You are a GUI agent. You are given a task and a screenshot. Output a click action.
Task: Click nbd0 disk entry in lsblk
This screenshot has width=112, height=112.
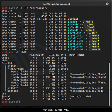4,60
